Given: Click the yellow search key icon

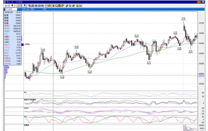Looking at the screenshot, I should pos(77,6).
